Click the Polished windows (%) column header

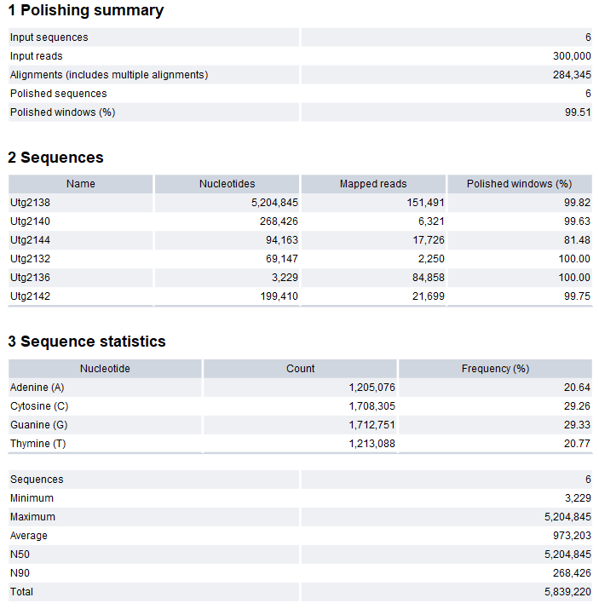pyautogui.click(x=519, y=184)
